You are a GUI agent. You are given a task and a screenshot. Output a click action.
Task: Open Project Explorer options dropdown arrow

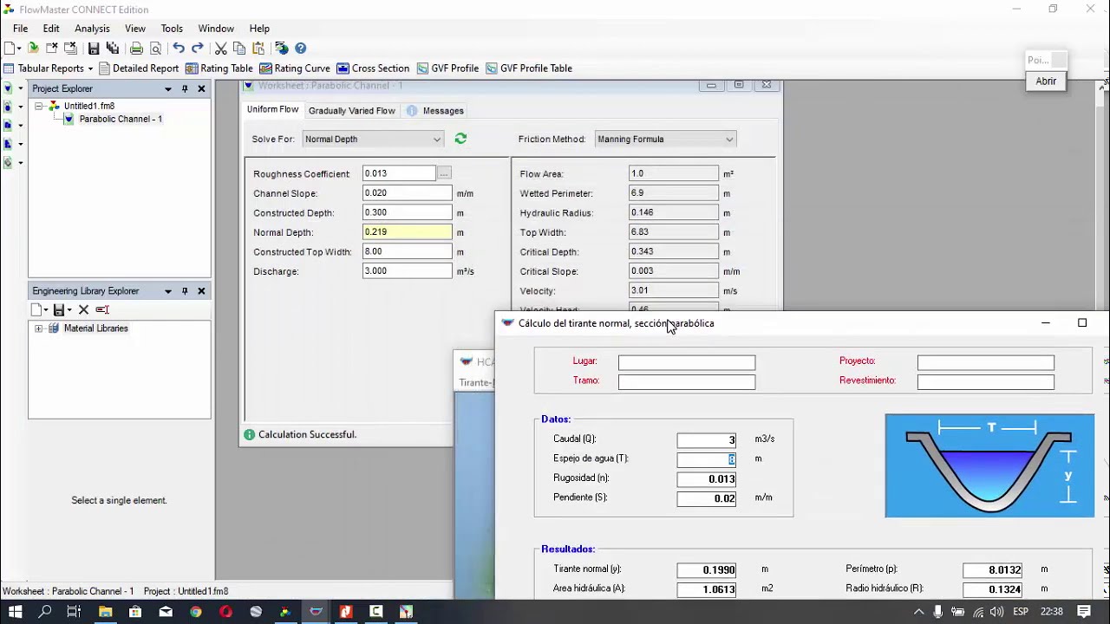167,88
